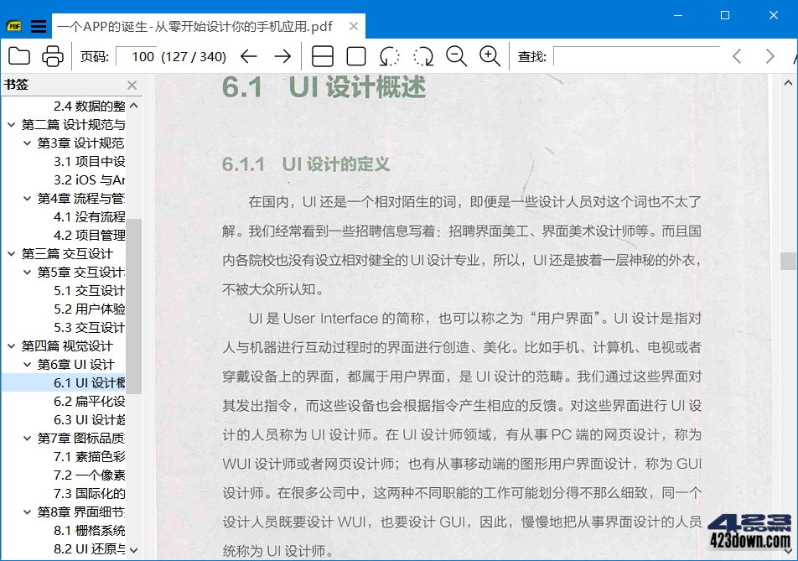
Task: Zoom out of the document
Action: tap(455, 56)
